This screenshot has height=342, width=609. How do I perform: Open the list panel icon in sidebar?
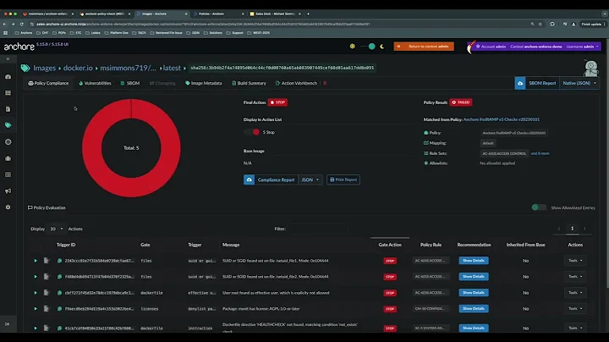coord(8,174)
